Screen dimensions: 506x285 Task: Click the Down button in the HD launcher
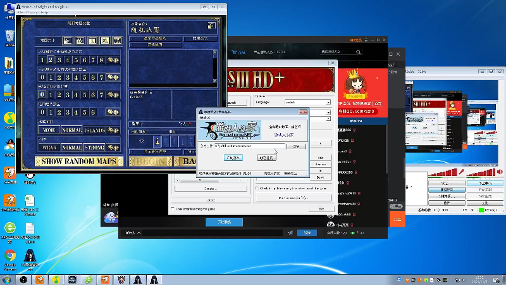click(x=321, y=177)
